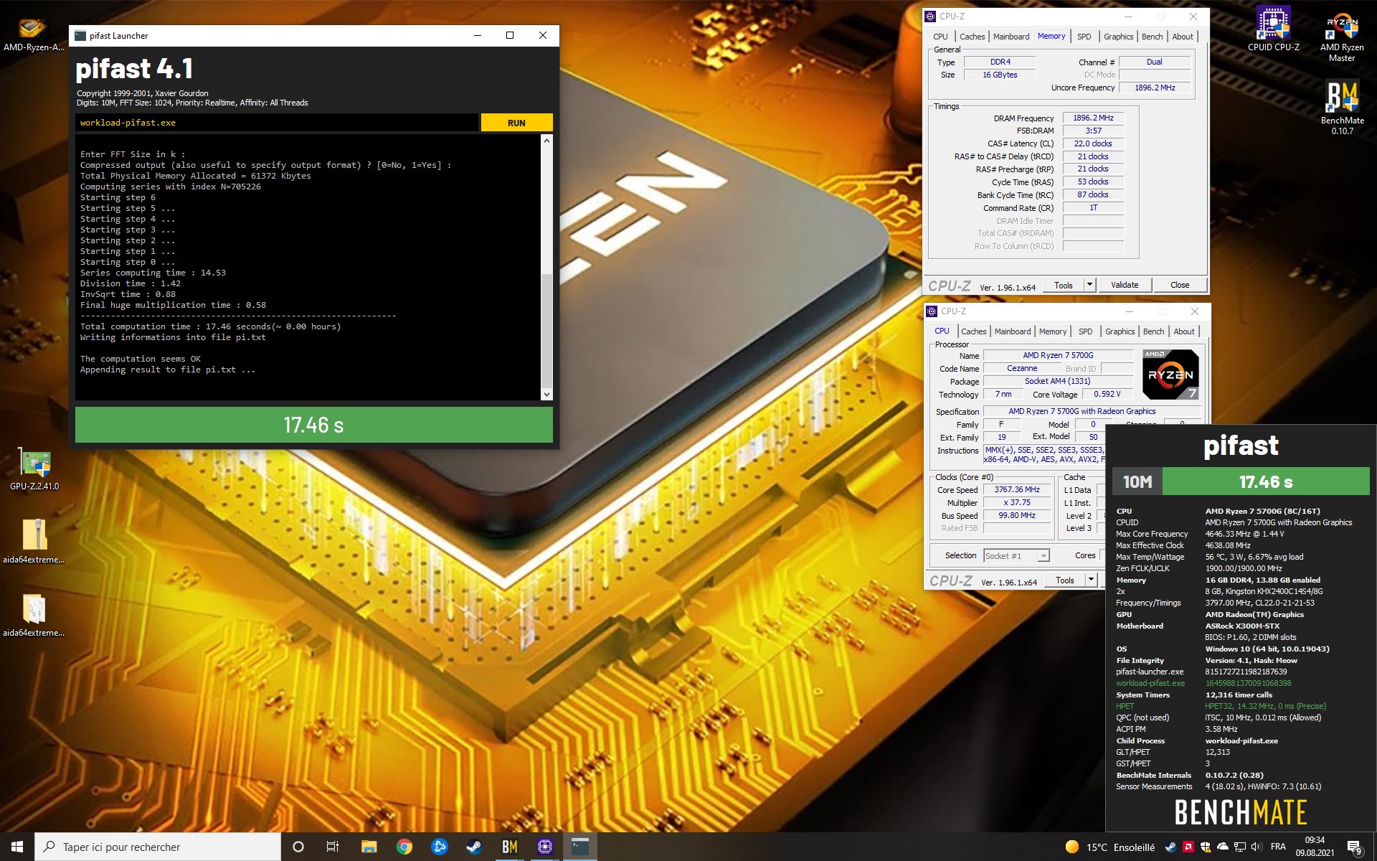1377x861 pixels.
Task: Select the aida64extreme zip archive icon
Action: (x=34, y=541)
